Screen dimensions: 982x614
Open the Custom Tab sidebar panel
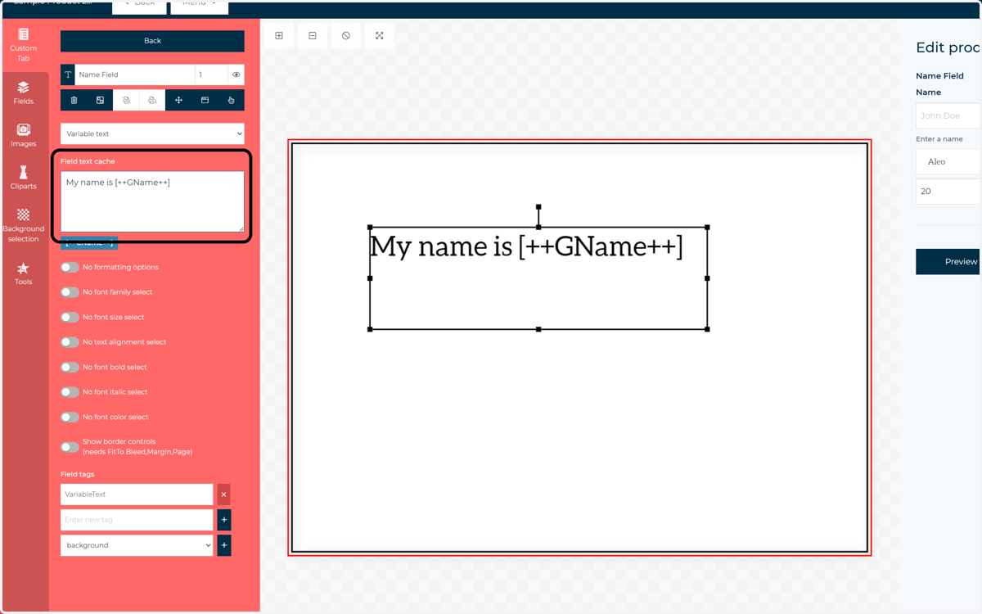[x=24, y=45]
